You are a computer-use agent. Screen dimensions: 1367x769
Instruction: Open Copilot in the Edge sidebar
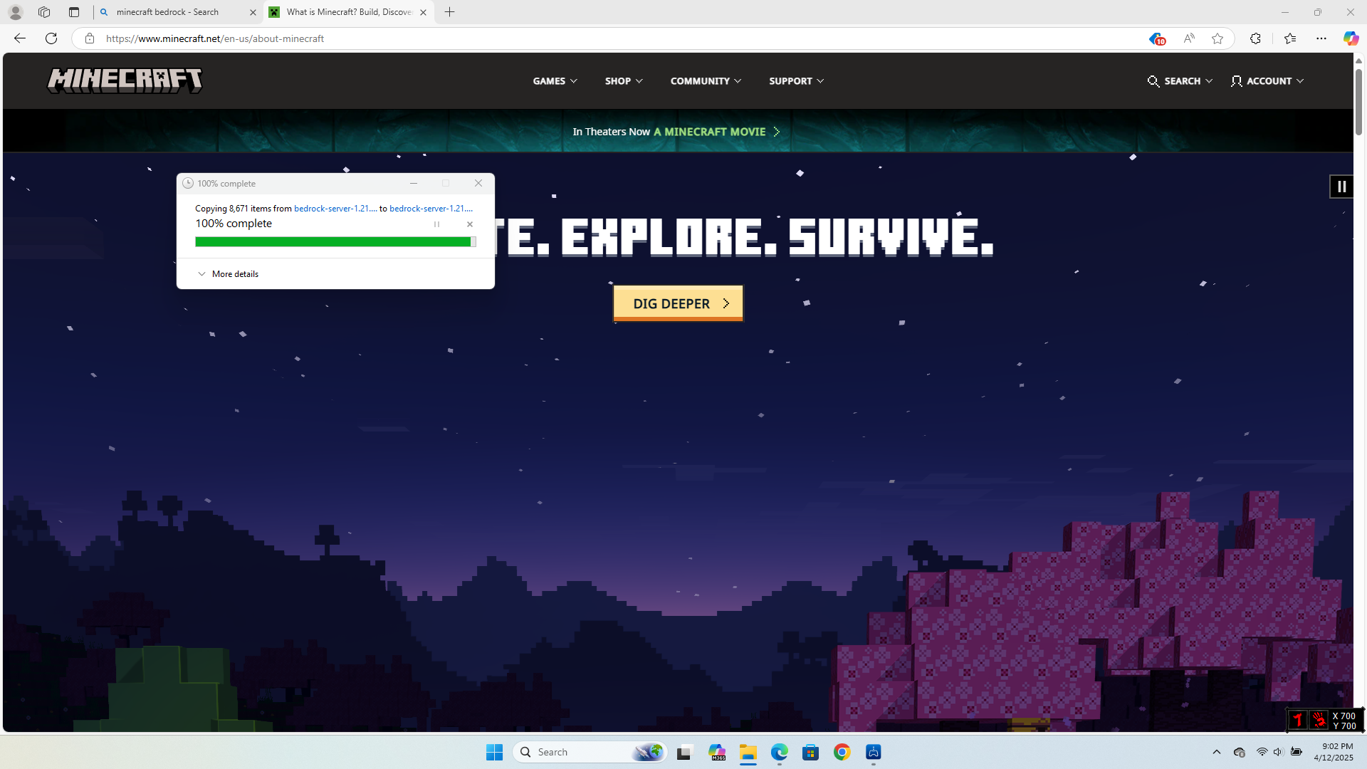coord(1351,38)
